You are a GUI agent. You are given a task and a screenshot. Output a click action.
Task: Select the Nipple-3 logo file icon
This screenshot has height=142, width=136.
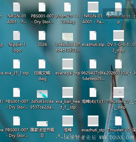16,35
